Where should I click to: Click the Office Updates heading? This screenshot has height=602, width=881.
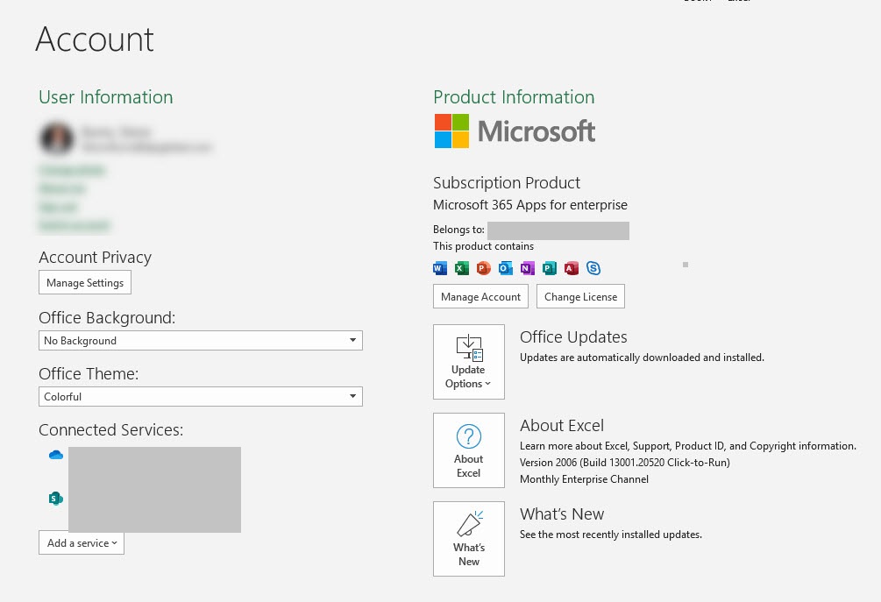573,337
